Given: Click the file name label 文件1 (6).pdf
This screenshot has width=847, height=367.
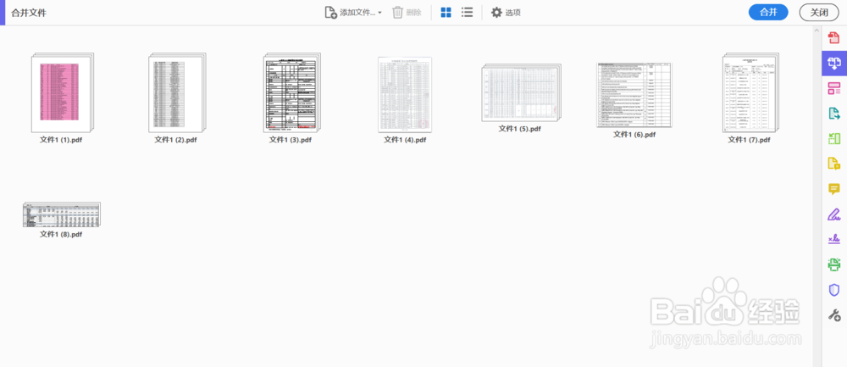Looking at the screenshot, I should pyautogui.click(x=634, y=135).
